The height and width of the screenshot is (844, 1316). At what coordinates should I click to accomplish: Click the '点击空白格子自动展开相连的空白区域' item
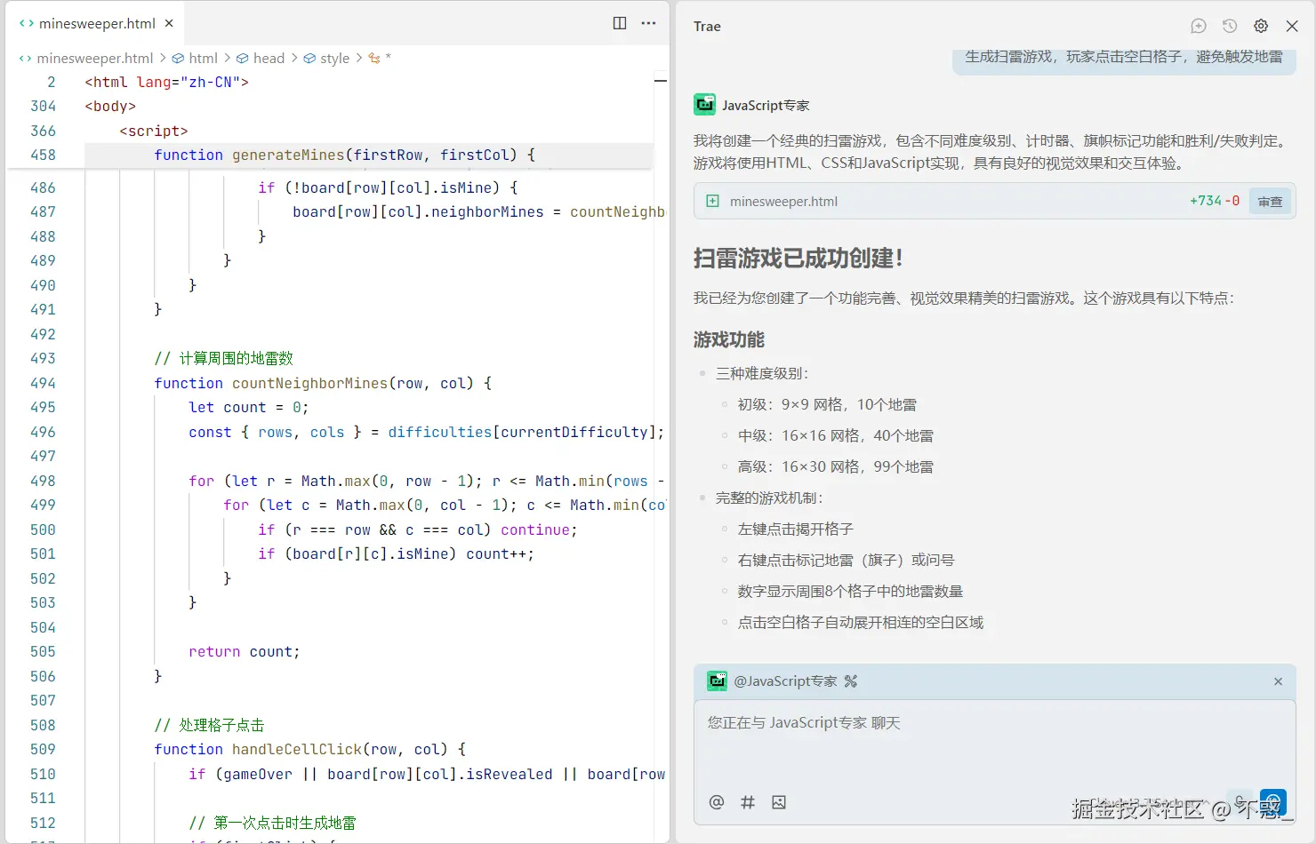(861, 622)
